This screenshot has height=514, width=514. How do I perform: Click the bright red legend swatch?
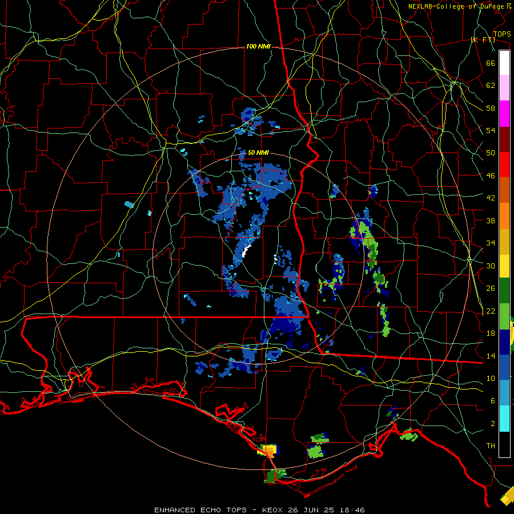504,164
